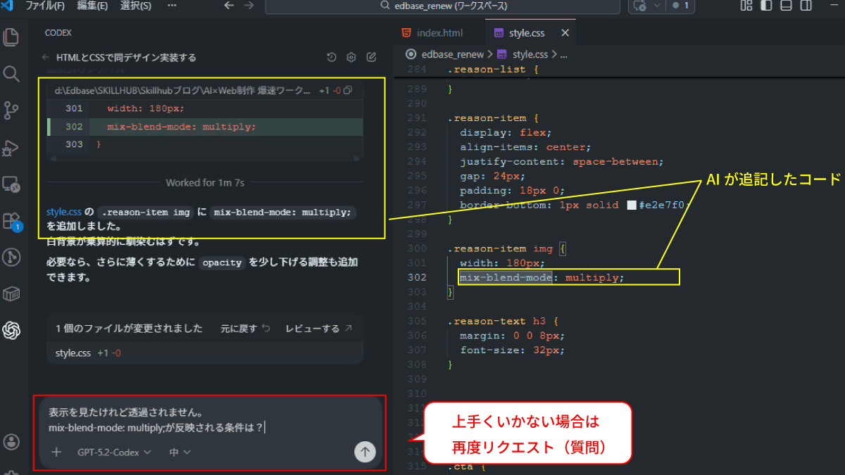
Task: Open the Search view in activity bar
Action: [11, 73]
